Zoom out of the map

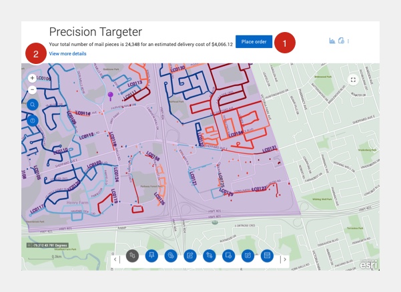click(32, 89)
